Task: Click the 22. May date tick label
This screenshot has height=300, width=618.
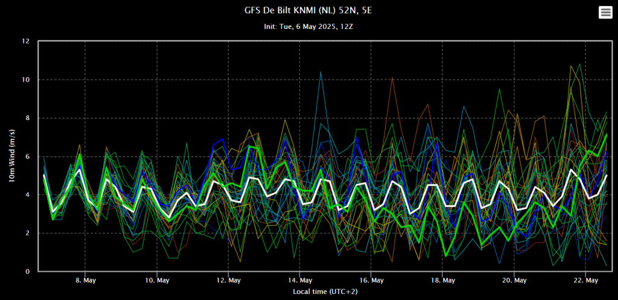Action: 585,280
